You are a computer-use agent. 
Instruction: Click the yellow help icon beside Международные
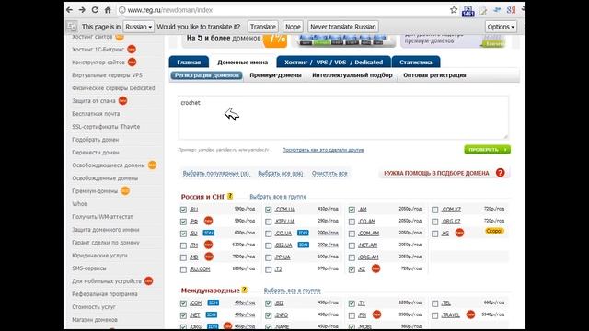click(244, 291)
